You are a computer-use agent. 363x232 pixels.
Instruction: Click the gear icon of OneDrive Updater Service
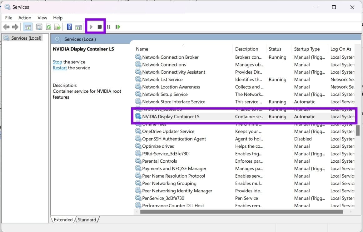138,131
